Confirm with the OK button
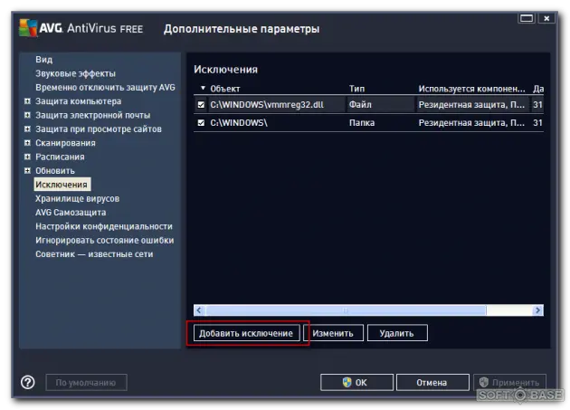The height and width of the screenshot is (410, 570). 356,382
